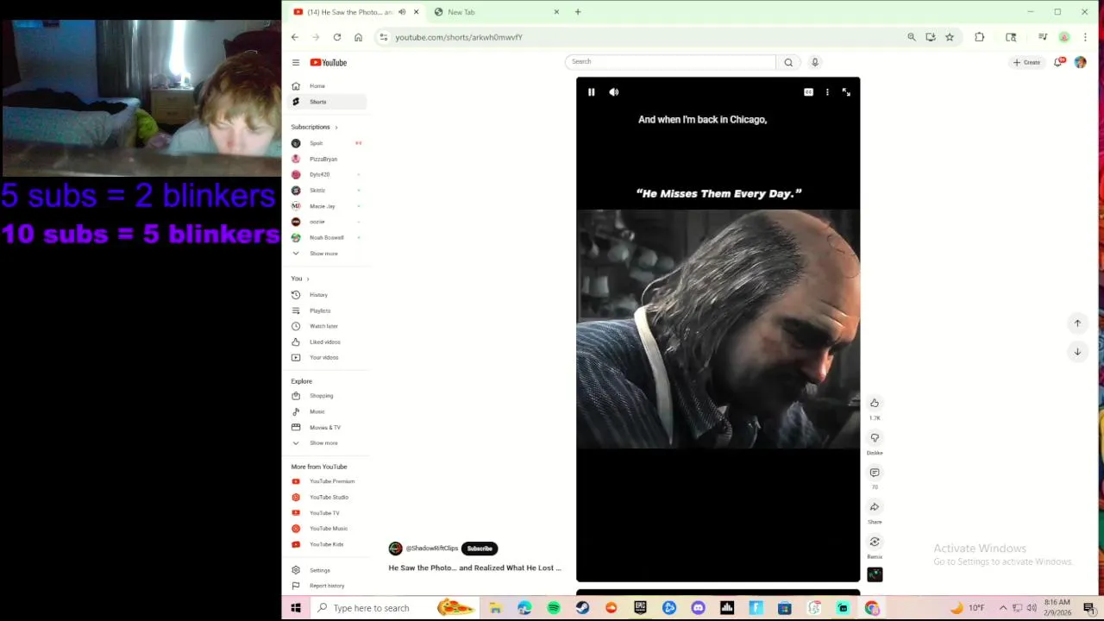Click the YouTube search magnifier button
This screenshot has height=621, width=1104.
(x=788, y=62)
